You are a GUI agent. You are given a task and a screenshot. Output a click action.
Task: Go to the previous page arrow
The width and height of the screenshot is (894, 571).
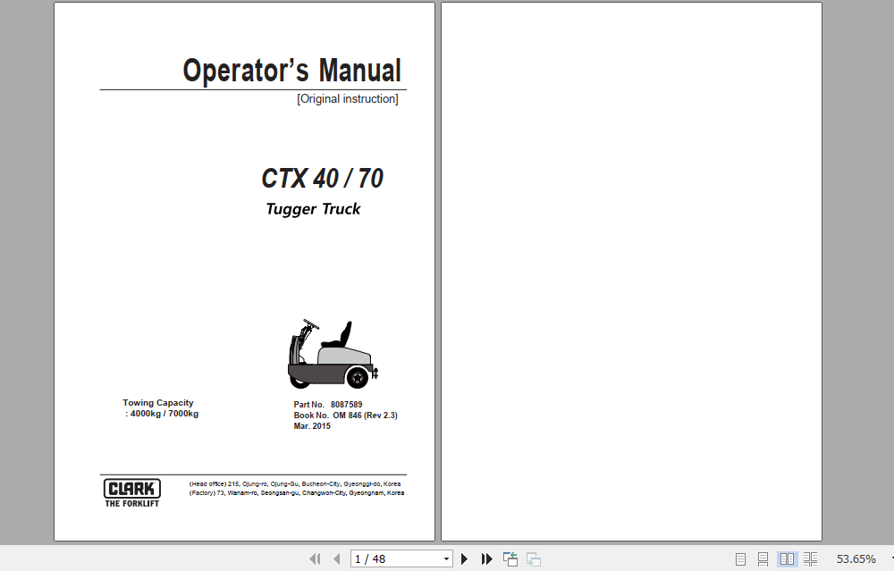point(337,559)
